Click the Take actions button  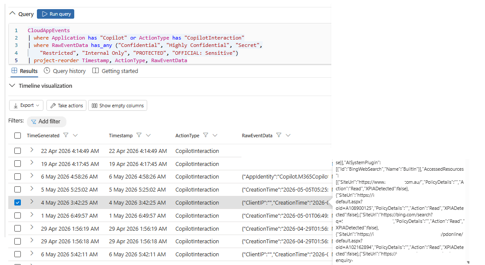pos(66,106)
